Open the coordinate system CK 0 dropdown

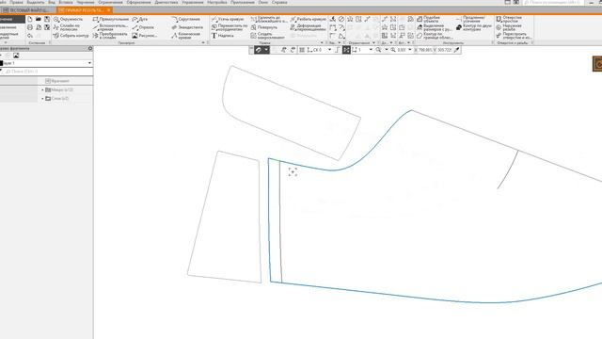point(329,50)
